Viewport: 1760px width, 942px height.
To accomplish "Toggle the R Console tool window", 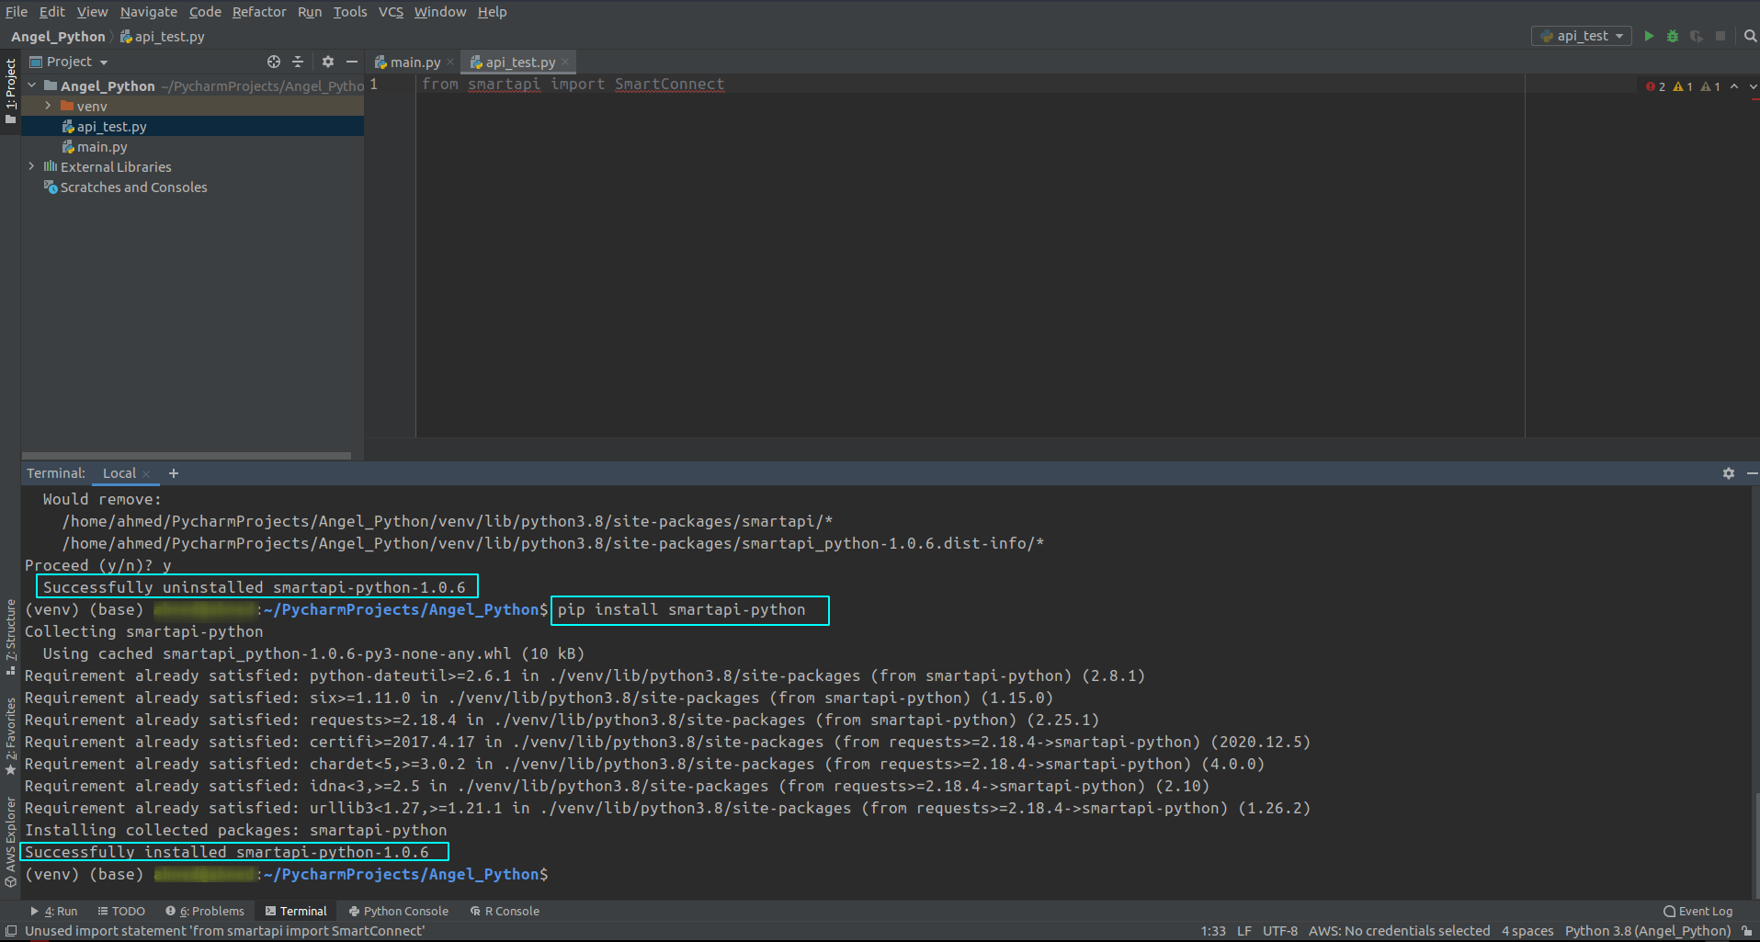I will [505, 911].
